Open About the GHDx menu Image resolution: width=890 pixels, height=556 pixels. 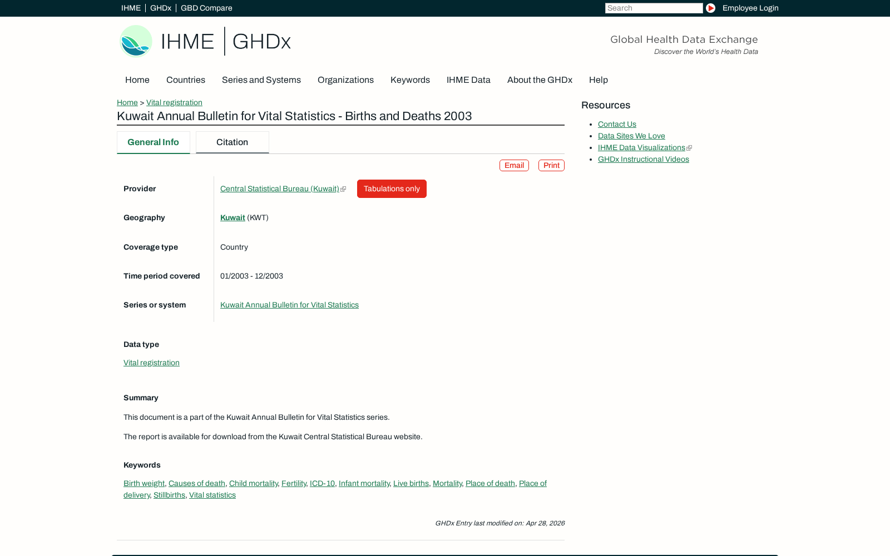(x=540, y=80)
